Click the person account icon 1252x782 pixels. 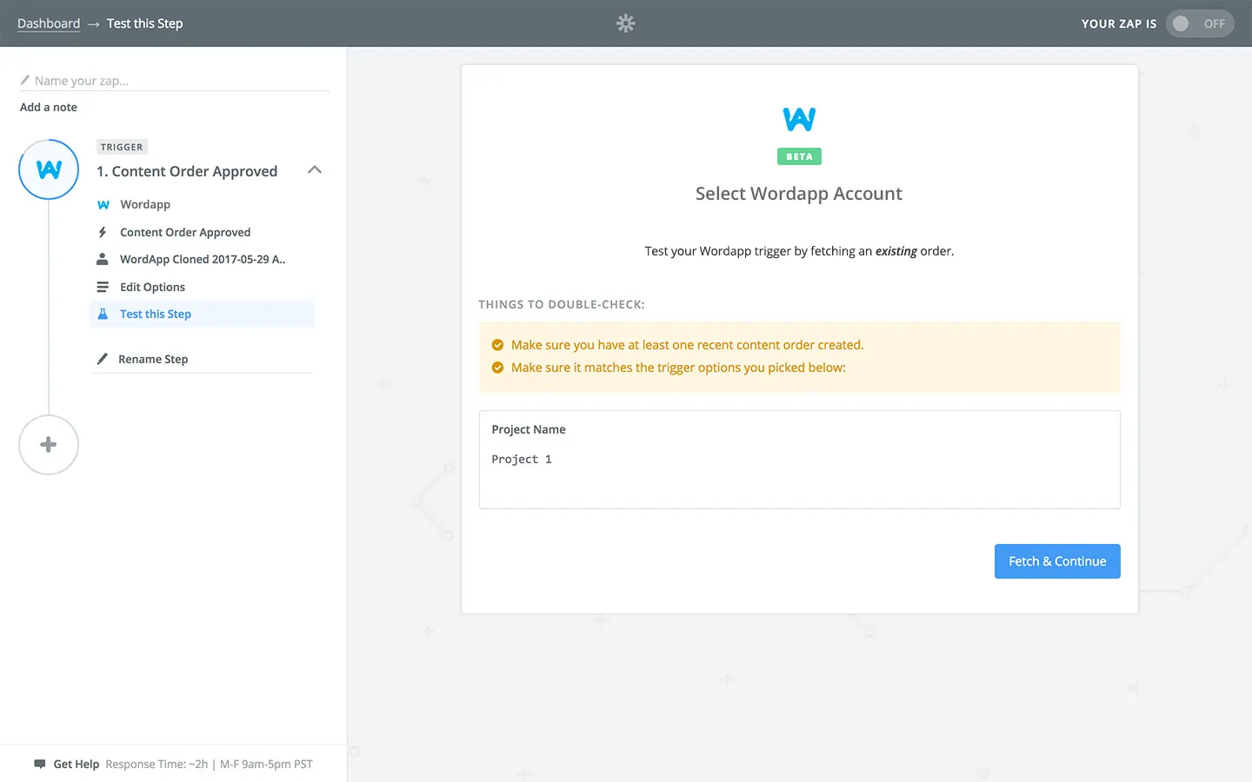pyautogui.click(x=103, y=259)
